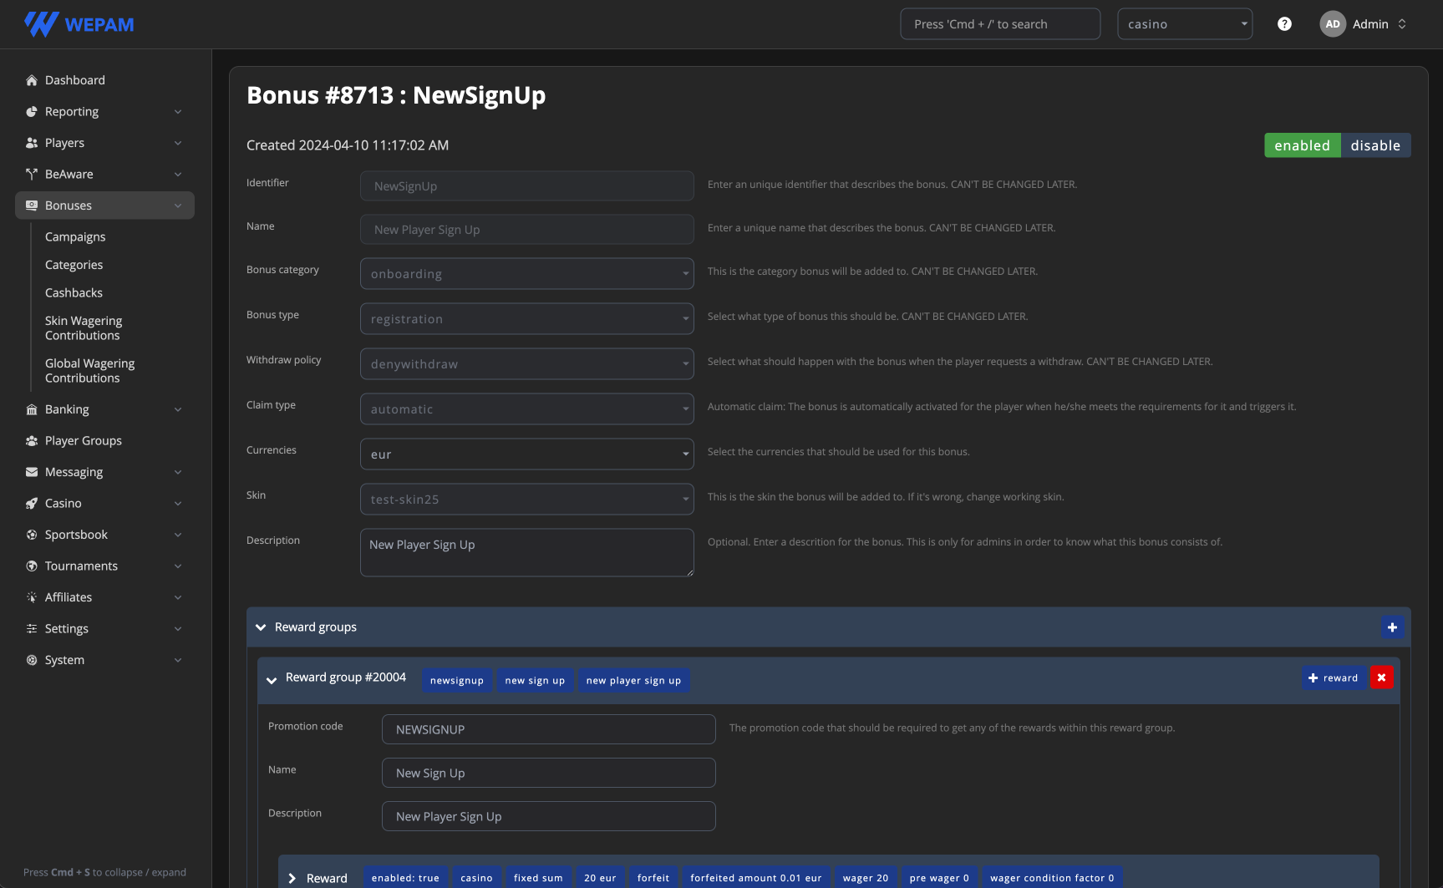The image size is (1443, 888).
Task: Open the help question mark icon
Action: click(x=1284, y=24)
